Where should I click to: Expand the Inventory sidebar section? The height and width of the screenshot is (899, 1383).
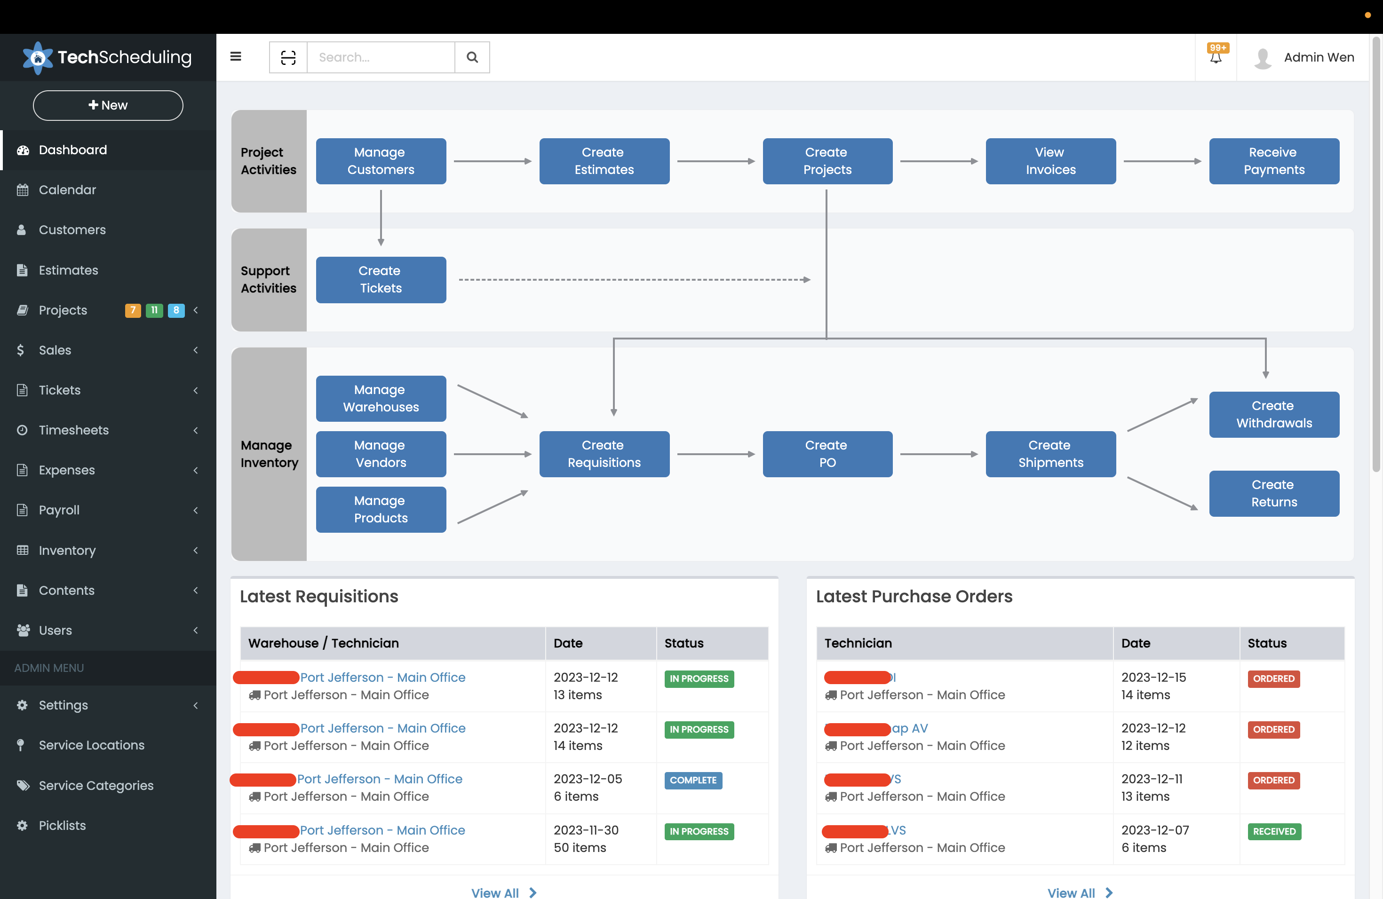tap(196, 551)
